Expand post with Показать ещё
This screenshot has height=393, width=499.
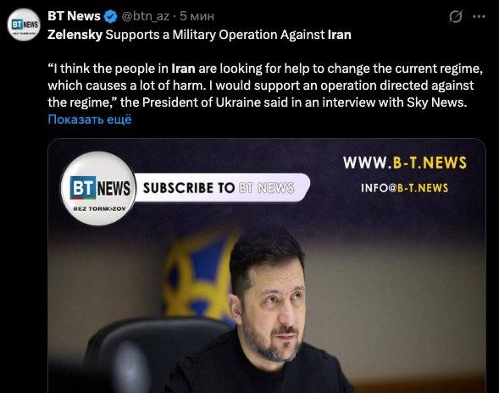(90, 119)
